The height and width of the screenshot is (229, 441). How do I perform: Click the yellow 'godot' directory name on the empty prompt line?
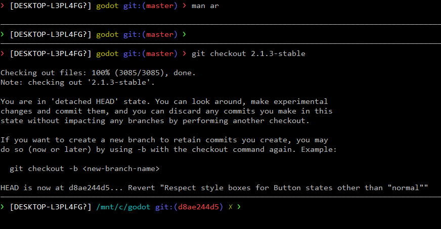coord(107,34)
